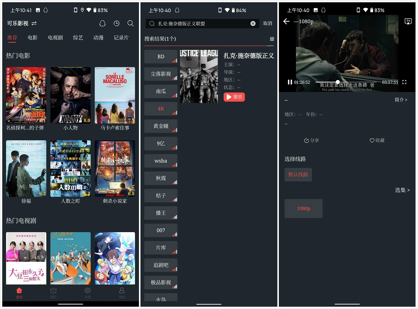The image size is (418, 309).
Task: Tap the notification bell icon on home screen
Action: [x=102, y=24]
